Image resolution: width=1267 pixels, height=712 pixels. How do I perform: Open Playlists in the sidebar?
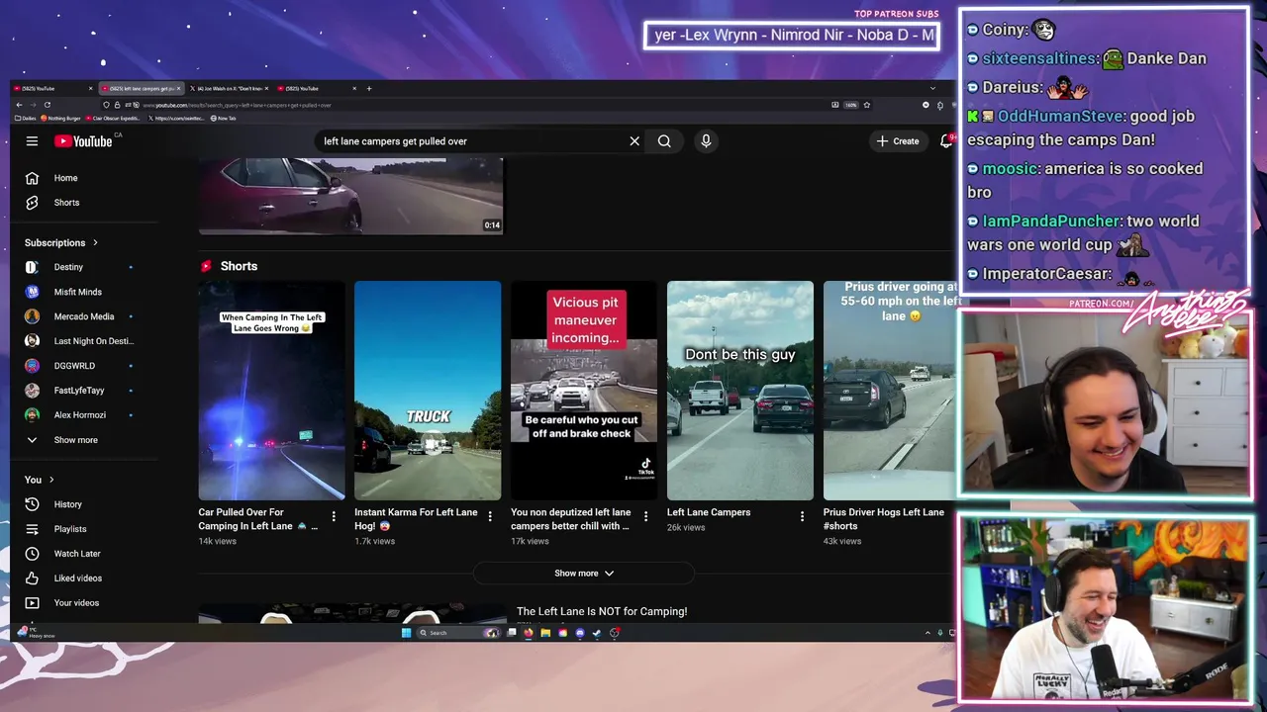click(x=69, y=529)
